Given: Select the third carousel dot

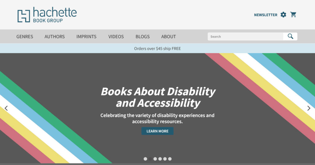Looking at the screenshot, I should pos(155,159).
